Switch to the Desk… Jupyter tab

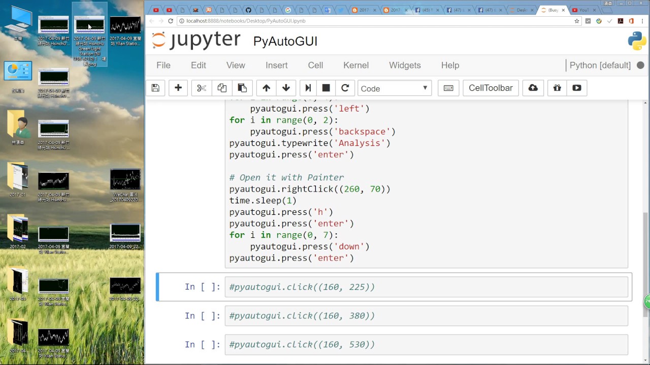(x=521, y=10)
